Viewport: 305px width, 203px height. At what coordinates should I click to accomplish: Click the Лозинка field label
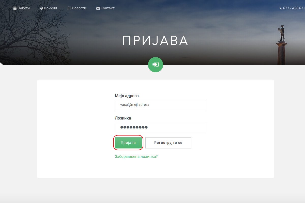[x=123, y=118]
